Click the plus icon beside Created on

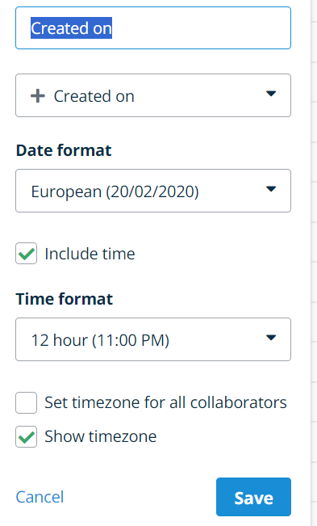click(x=37, y=96)
